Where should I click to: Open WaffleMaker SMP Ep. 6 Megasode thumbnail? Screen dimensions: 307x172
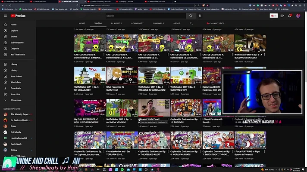coord(250,43)
